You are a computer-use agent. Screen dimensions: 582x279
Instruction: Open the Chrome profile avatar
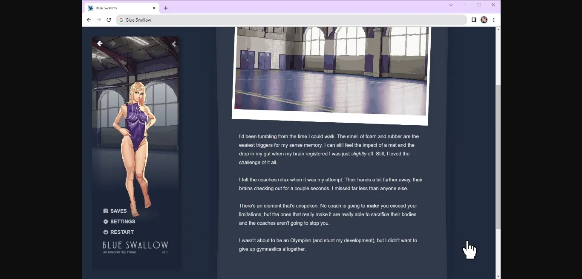484,20
